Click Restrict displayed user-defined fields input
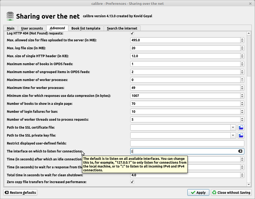 187,143
